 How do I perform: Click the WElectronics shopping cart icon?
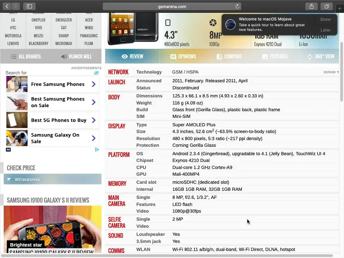9,179
